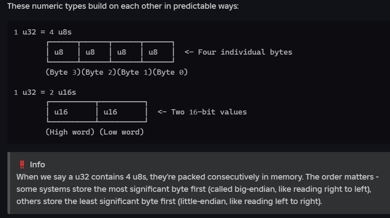The image size is (390, 218).
Task: Click the u8 cell above Byte 1
Action: point(122,52)
